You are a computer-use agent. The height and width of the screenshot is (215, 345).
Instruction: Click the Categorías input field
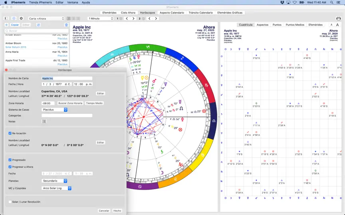click(x=67, y=115)
